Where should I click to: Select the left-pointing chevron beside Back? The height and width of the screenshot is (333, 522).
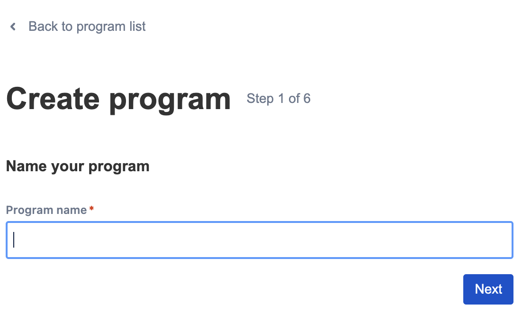pos(13,27)
